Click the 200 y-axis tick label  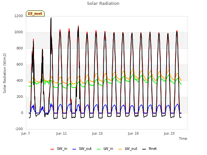pos(20,97)
